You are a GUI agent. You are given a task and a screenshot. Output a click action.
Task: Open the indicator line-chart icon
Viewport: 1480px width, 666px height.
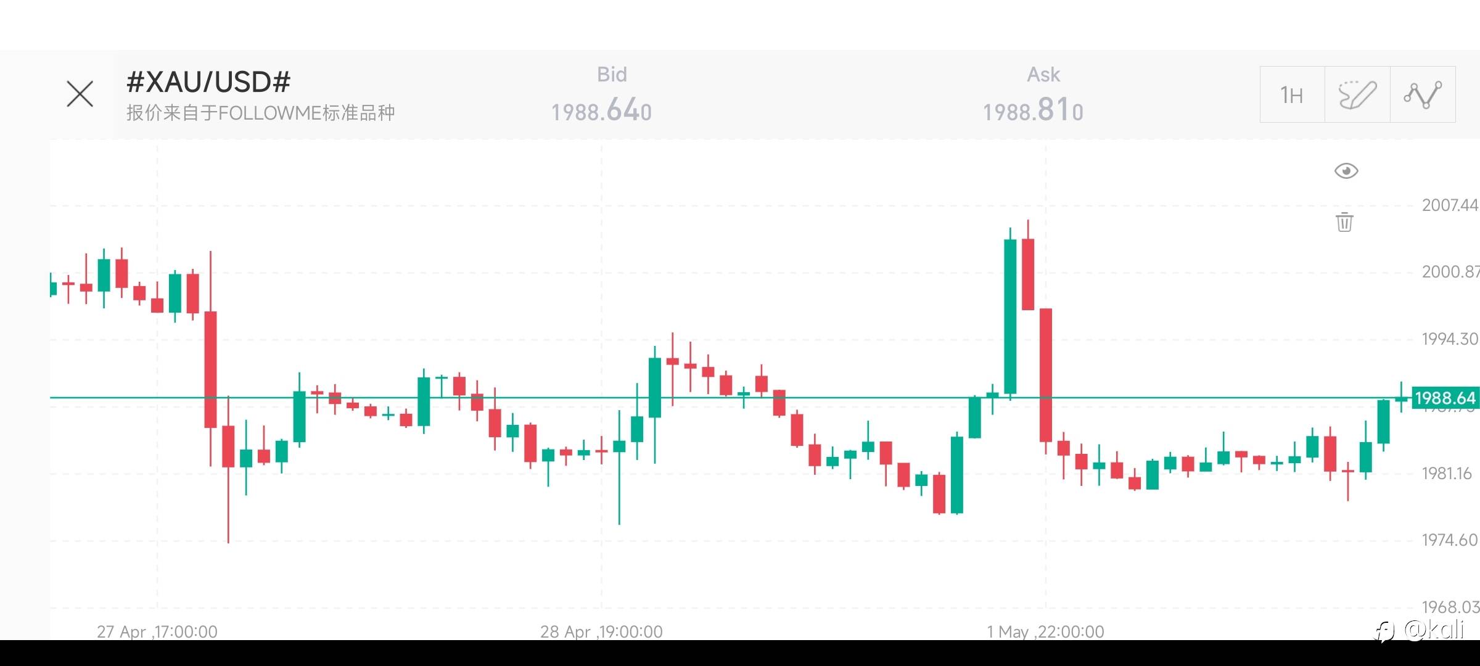(1423, 95)
